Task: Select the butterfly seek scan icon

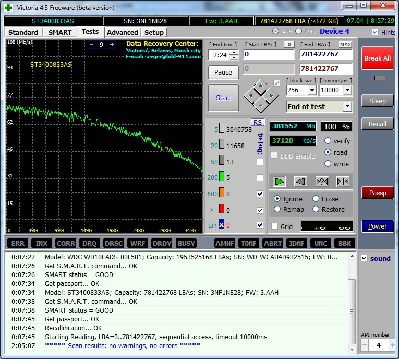Action: (343, 182)
